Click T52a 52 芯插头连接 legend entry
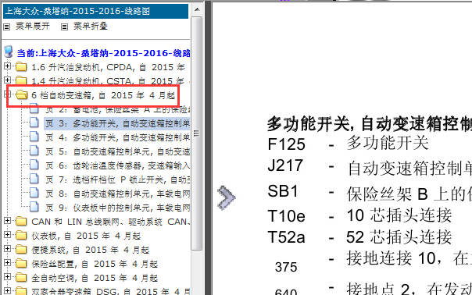 (359, 237)
